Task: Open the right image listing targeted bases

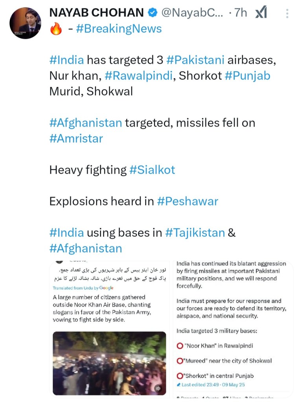Action: (x=233, y=326)
